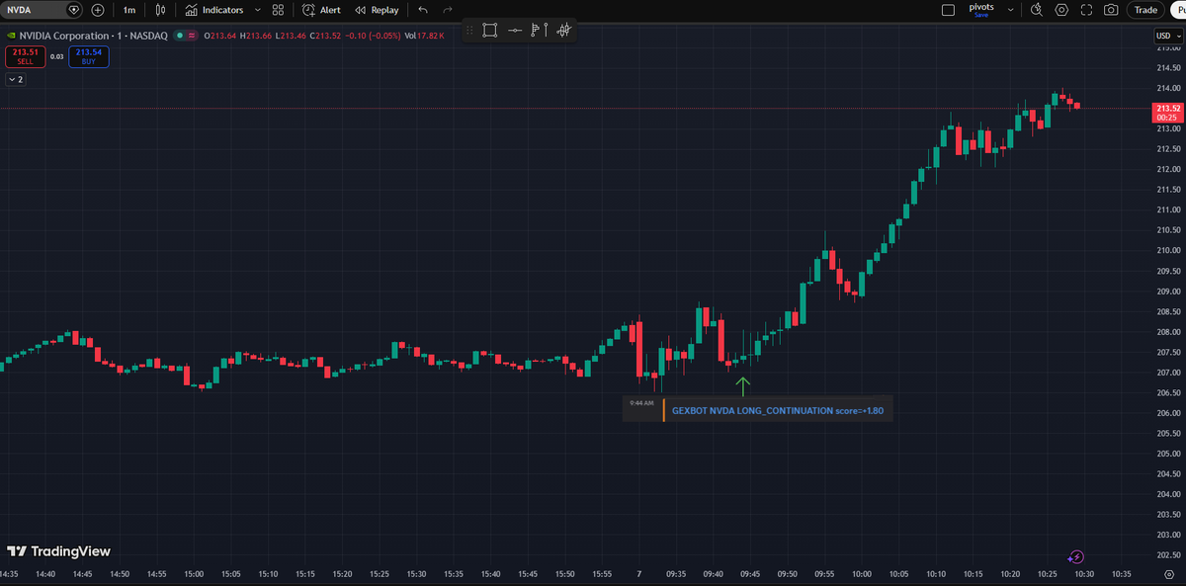Grab the floating toolbar drag handle
Viewport: 1186px width, 586px height.
click(469, 31)
